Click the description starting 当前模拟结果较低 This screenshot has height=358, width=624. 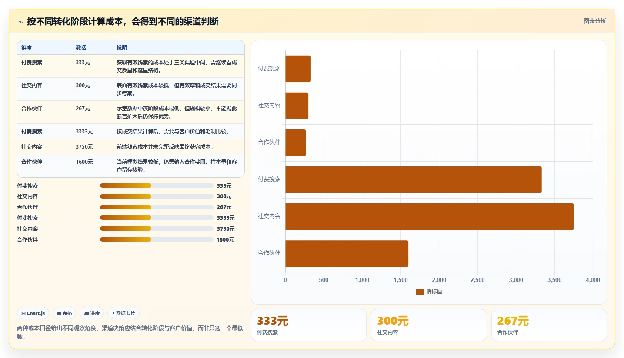(x=177, y=166)
